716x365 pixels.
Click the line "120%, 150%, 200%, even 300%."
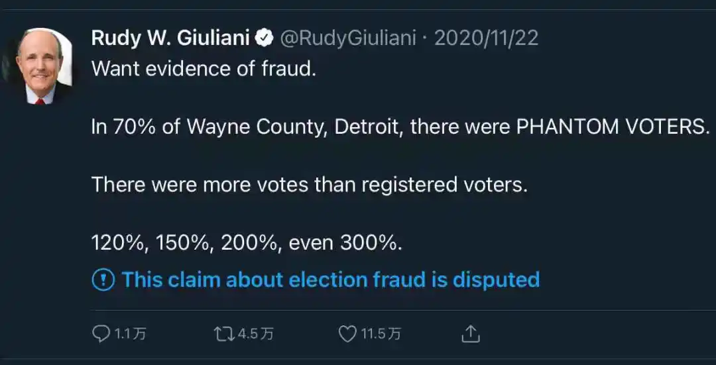click(x=247, y=242)
